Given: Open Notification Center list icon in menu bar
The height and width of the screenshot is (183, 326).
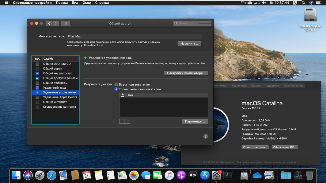Looking at the screenshot, I should click(319, 3).
